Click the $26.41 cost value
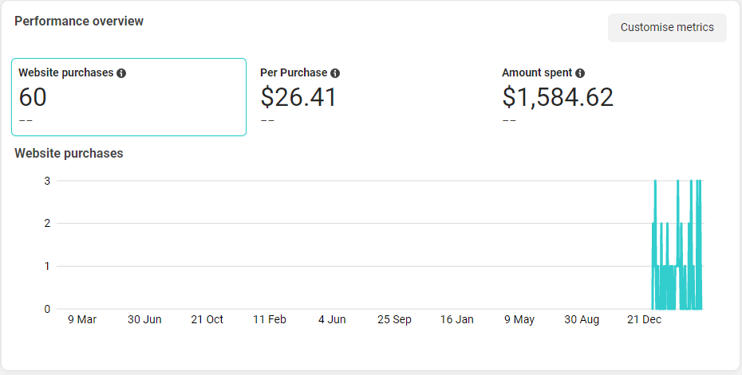 pos(298,97)
